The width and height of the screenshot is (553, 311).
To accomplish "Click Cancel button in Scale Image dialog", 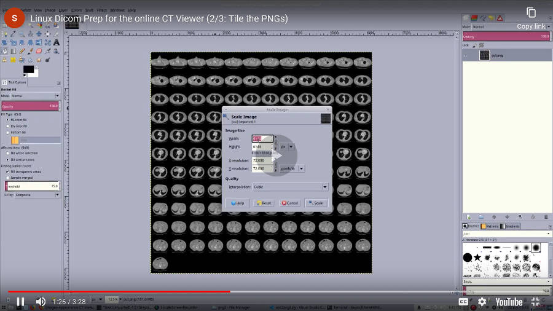I will 290,203.
